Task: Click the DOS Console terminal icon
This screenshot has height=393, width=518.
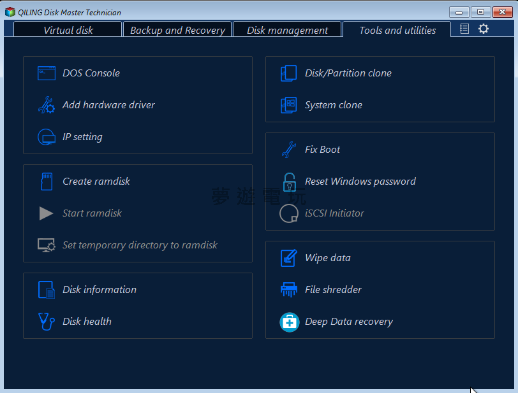Action: [x=47, y=73]
